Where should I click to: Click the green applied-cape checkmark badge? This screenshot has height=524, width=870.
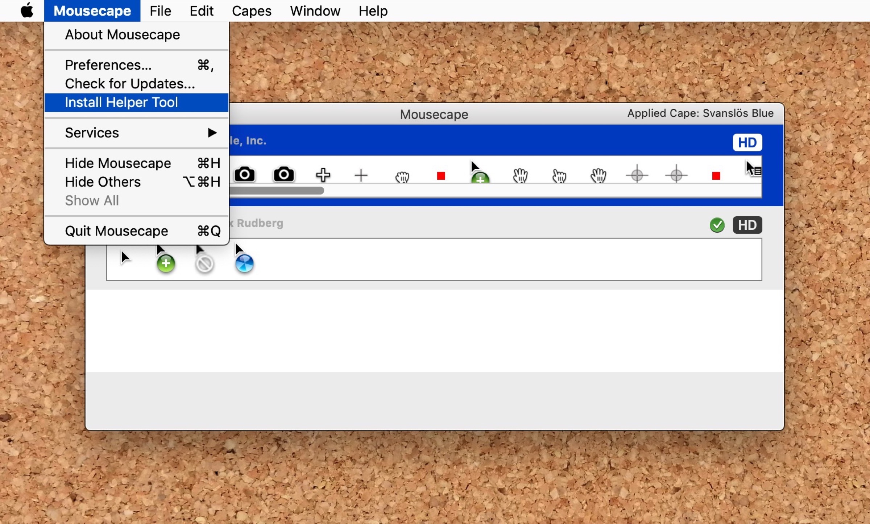point(717,225)
